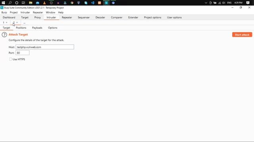Viewport: 254px width, 142px height.
Task: Open the Attack Target help question mark
Action: click(4, 35)
